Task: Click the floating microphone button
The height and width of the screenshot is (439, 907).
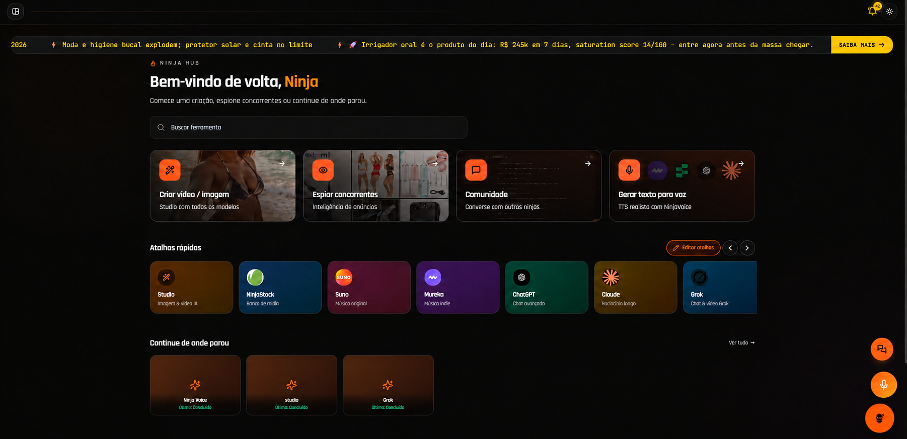Action: click(883, 385)
